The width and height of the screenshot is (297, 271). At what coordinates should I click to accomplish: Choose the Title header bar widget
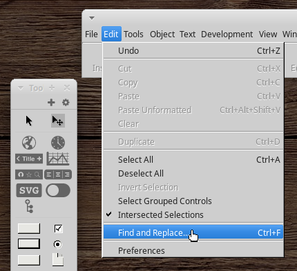click(29, 159)
